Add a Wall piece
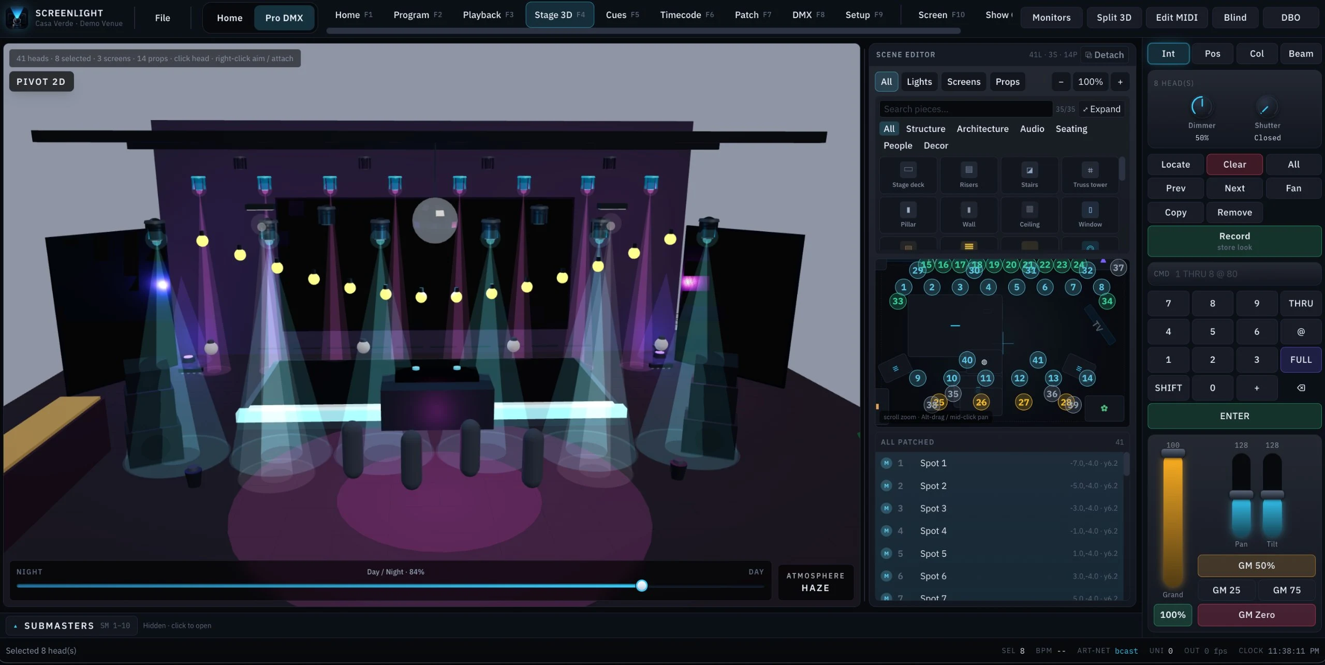This screenshot has height=665, width=1325. [x=968, y=215]
